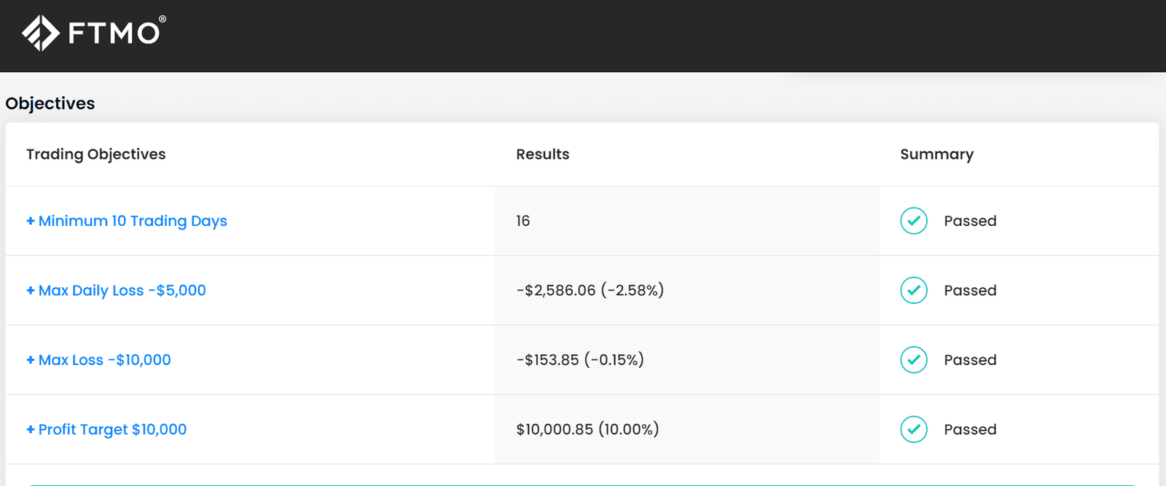Click the Summary column header
1166x486 pixels.
[936, 154]
